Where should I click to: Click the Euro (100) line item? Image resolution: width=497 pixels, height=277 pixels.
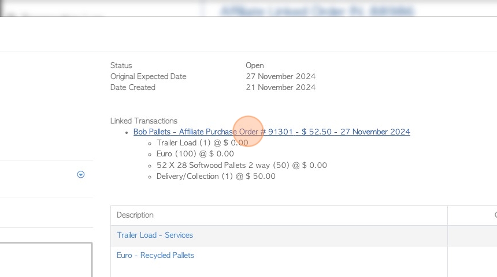coord(195,154)
